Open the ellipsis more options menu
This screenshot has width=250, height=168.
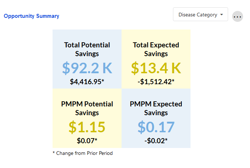pyautogui.click(x=238, y=16)
